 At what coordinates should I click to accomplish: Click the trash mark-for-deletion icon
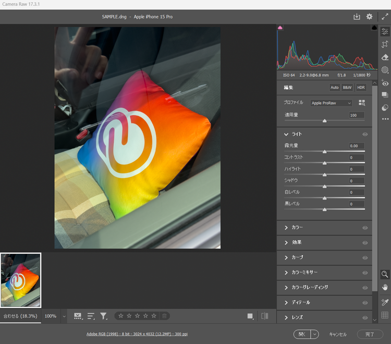165,316
